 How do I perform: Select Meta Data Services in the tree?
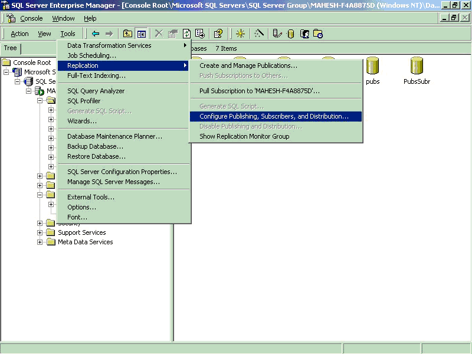(85, 242)
